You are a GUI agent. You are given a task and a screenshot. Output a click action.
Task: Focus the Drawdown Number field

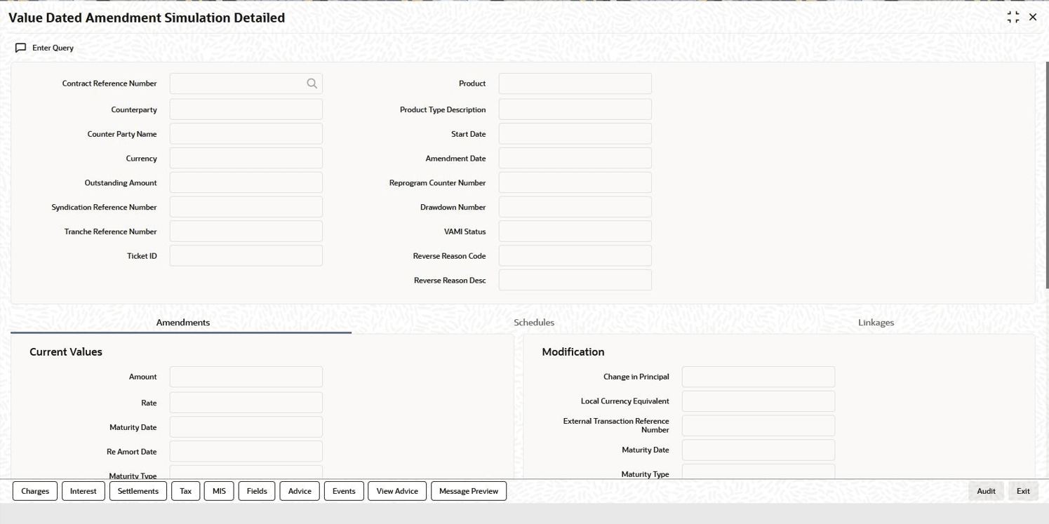coord(575,207)
